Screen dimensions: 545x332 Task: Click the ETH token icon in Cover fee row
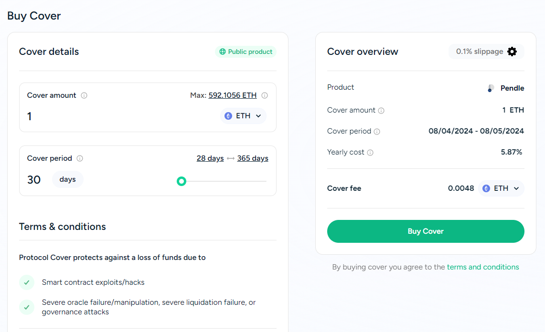486,188
